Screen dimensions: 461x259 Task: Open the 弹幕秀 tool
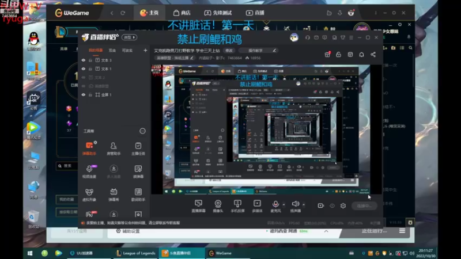coord(114,195)
